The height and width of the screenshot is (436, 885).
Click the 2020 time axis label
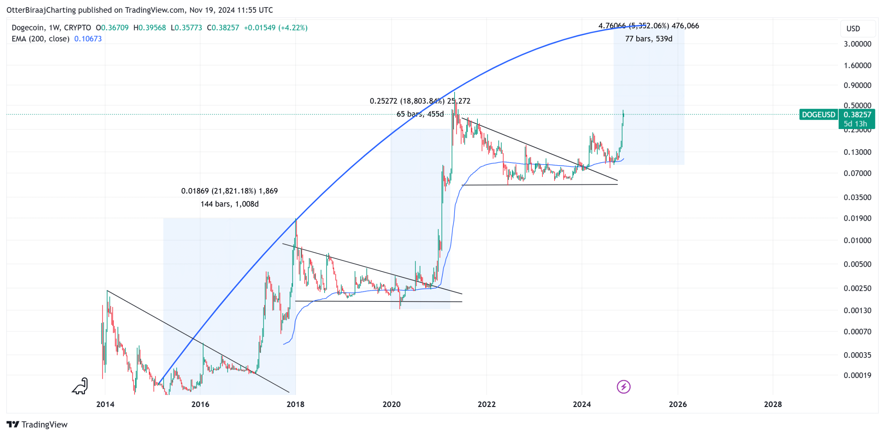click(x=391, y=404)
